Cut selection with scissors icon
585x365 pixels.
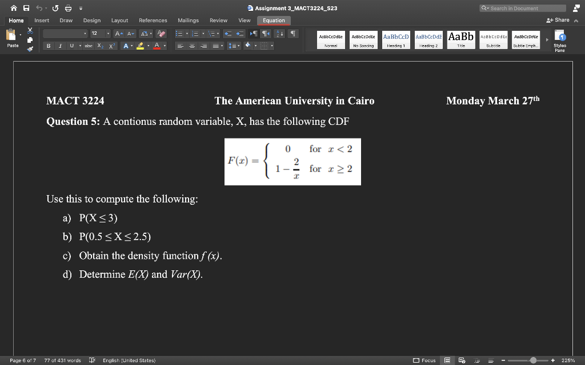(x=30, y=31)
